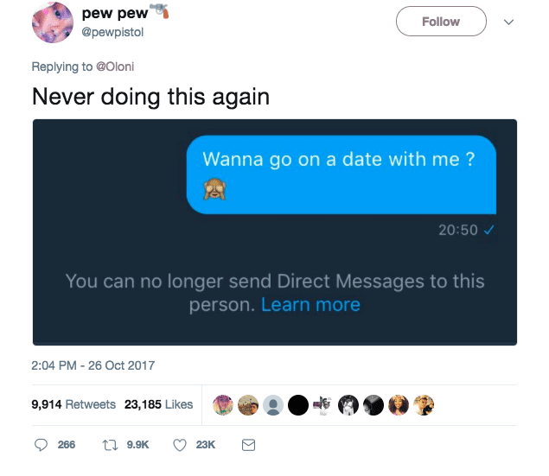The image size is (549, 476).
Task: Click the first liker avatar
Action: [223, 405]
